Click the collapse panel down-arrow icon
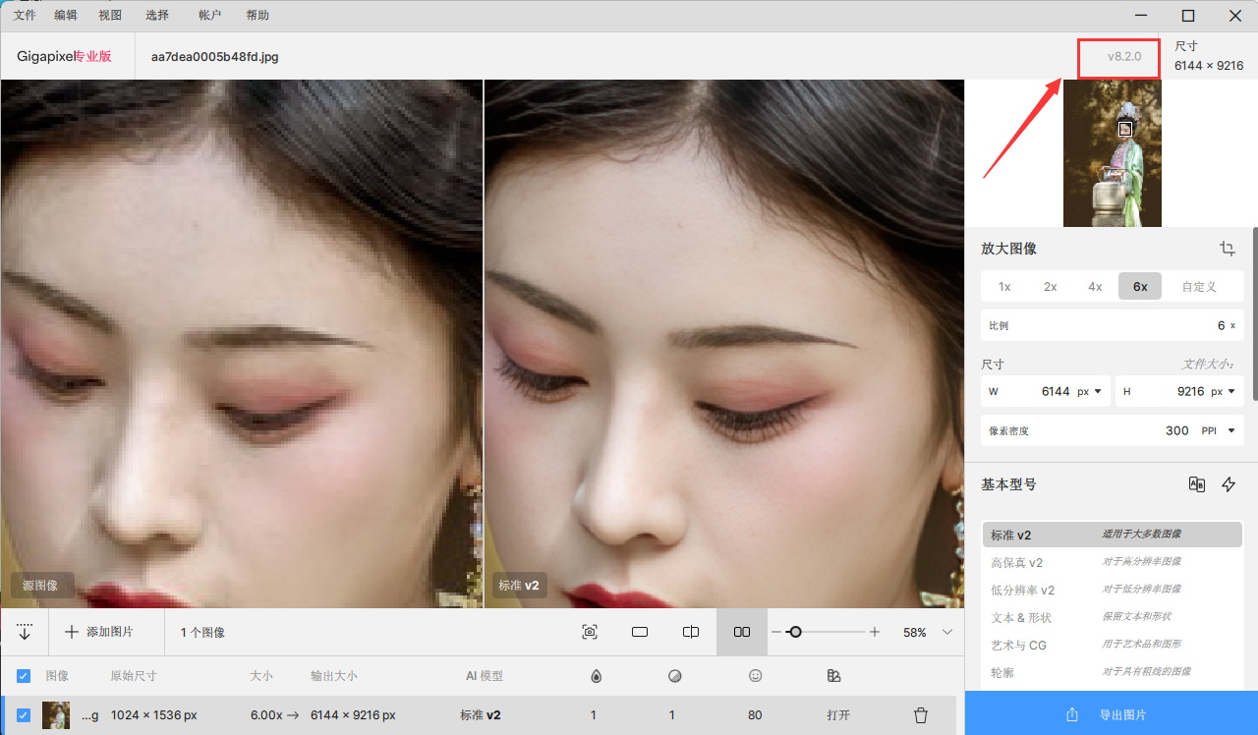Image resolution: width=1258 pixels, height=735 pixels. click(25, 632)
